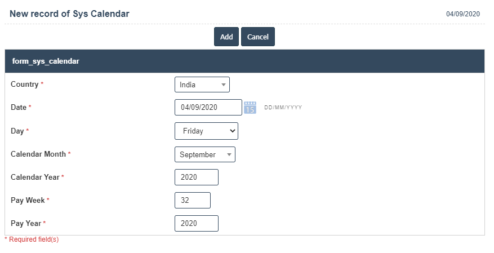
Task: Select the Pay Week input box
Action: click(192, 200)
